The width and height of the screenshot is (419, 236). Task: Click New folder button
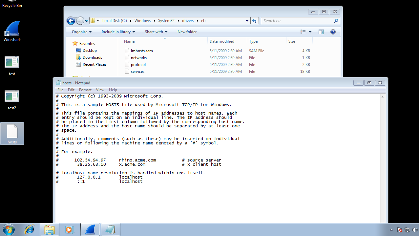(x=187, y=32)
